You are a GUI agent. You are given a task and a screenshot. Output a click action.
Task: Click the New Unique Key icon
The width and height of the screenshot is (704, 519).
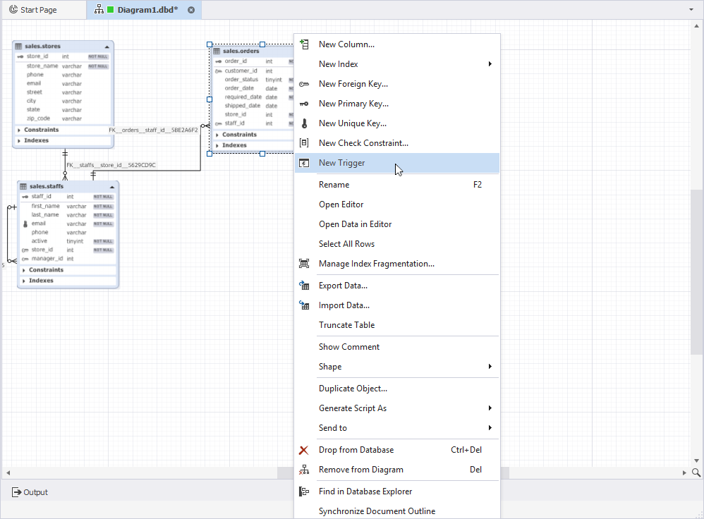304,123
